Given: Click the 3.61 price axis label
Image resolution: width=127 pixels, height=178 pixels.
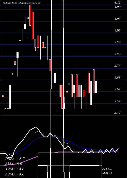Looking at the screenshot, I should coord(117,89).
